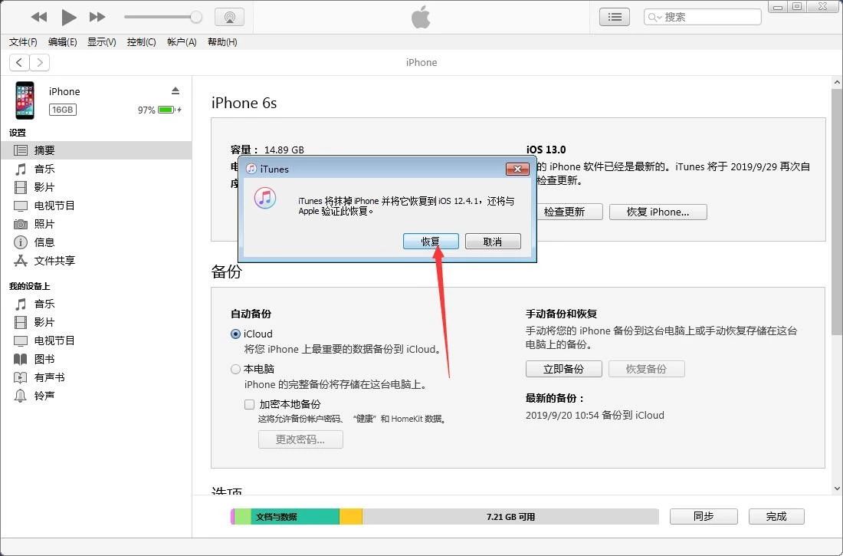Click the 照片 camera icon
Image resolution: width=843 pixels, height=556 pixels.
(x=21, y=224)
